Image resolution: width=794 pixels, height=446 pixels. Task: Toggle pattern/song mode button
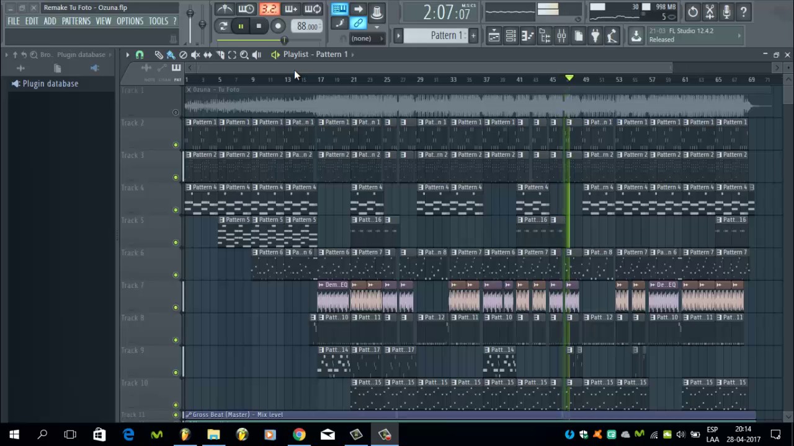coord(223,26)
